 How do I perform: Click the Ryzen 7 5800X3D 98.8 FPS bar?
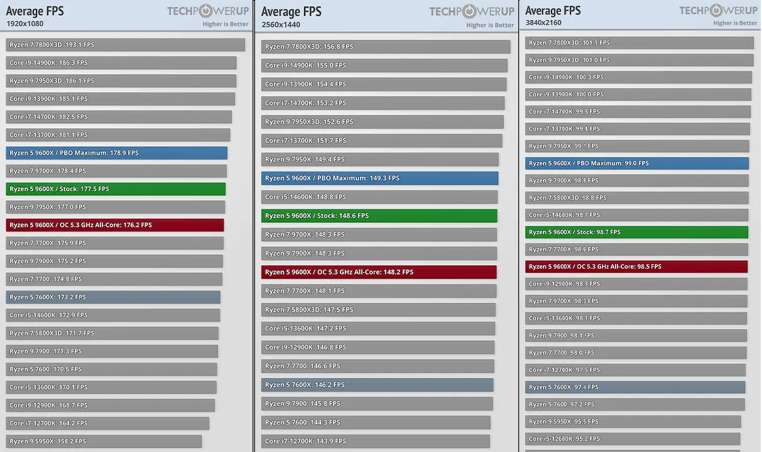tap(636, 198)
